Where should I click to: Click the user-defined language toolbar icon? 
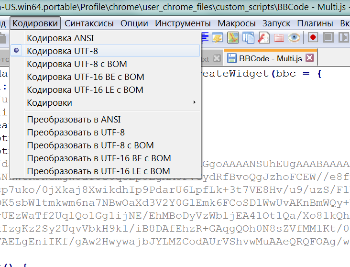coord(218,37)
